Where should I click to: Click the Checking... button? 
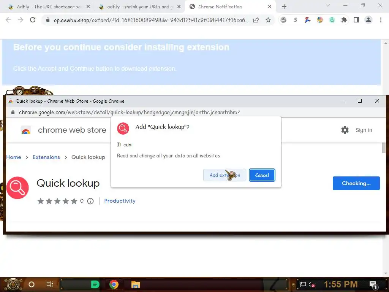(x=356, y=183)
